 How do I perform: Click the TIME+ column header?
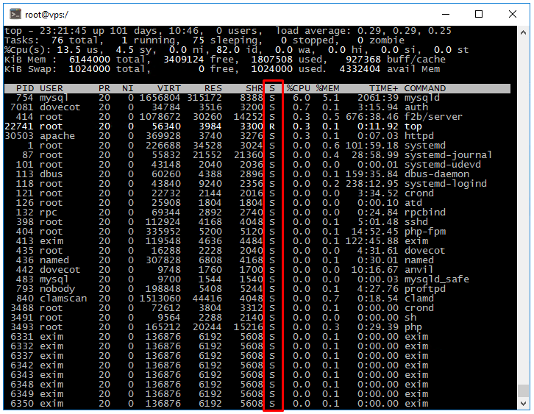pos(382,88)
